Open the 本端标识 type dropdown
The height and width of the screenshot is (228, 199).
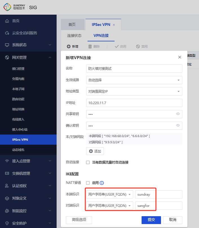(x=109, y=195)
